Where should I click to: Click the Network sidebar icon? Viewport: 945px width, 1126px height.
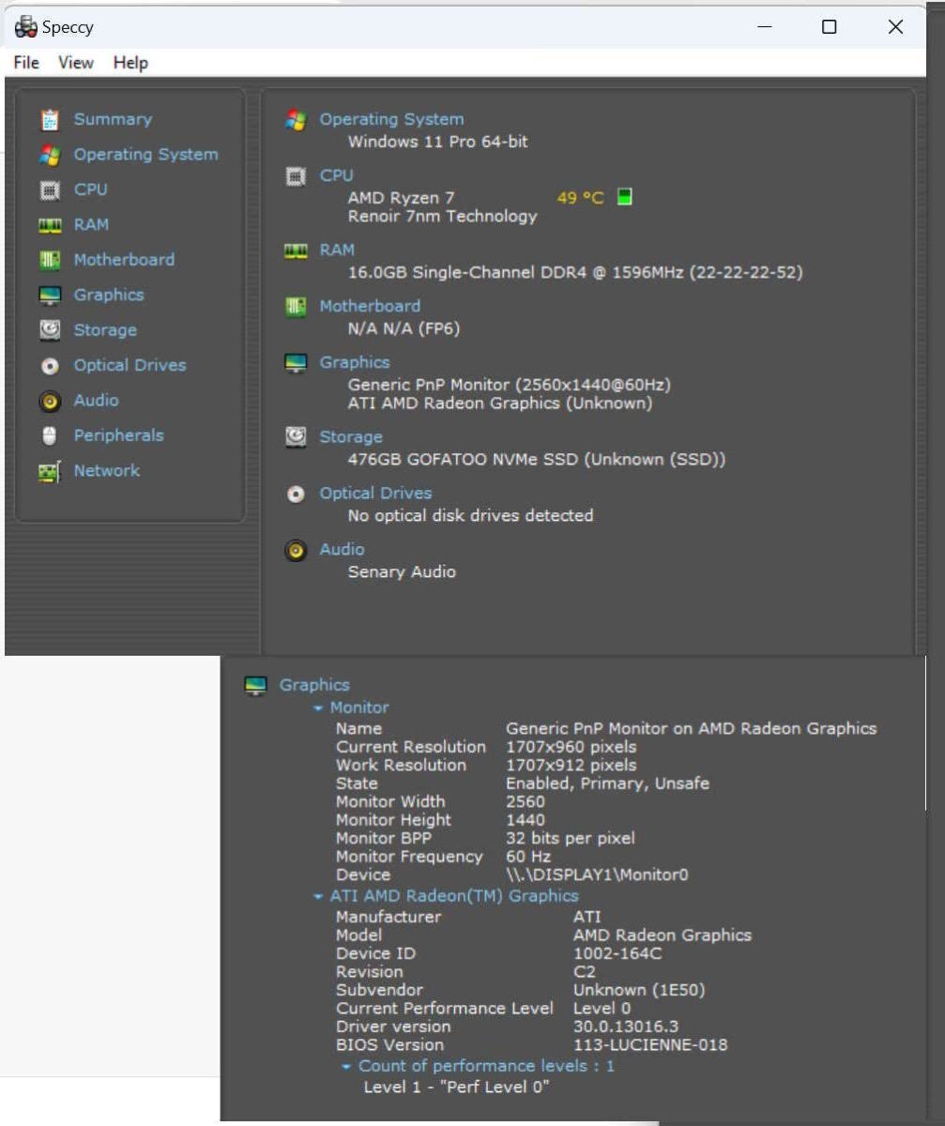pos(50,472)
